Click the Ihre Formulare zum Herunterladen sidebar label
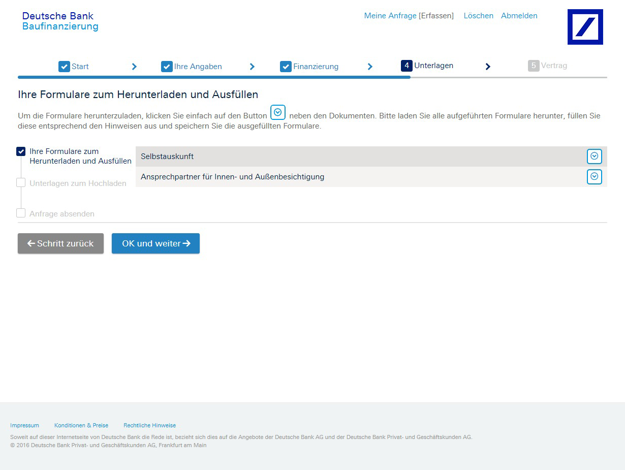The image size is (625, 470). click(x=80, y=156)
